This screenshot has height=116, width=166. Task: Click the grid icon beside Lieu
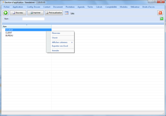66,13
